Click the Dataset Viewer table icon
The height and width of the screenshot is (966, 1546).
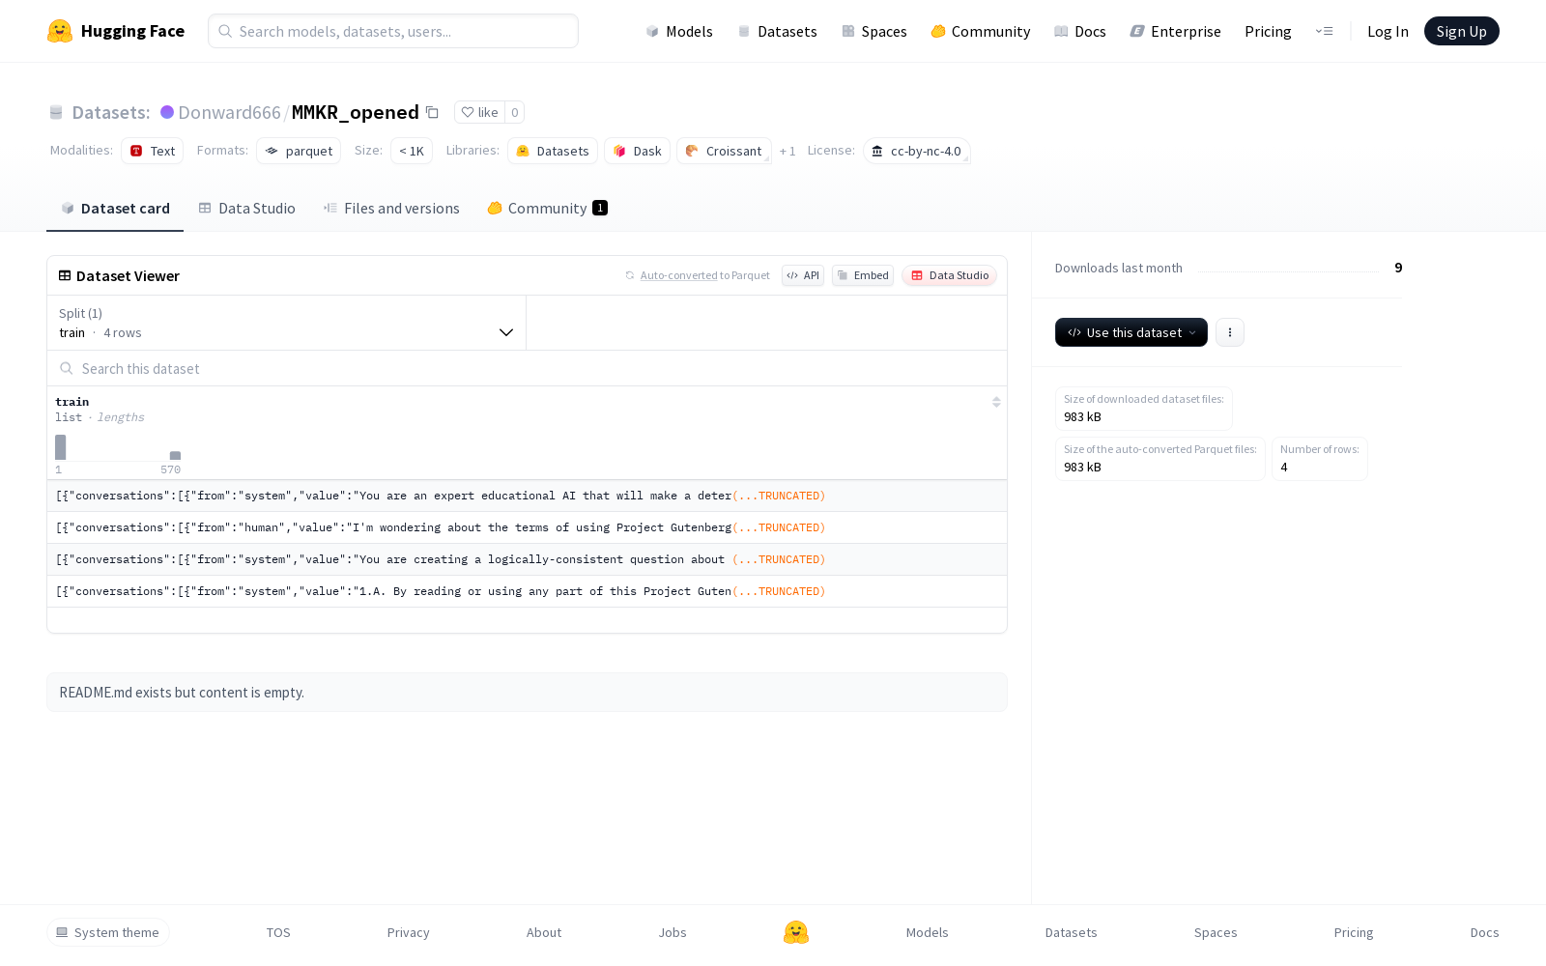point(65,275)
